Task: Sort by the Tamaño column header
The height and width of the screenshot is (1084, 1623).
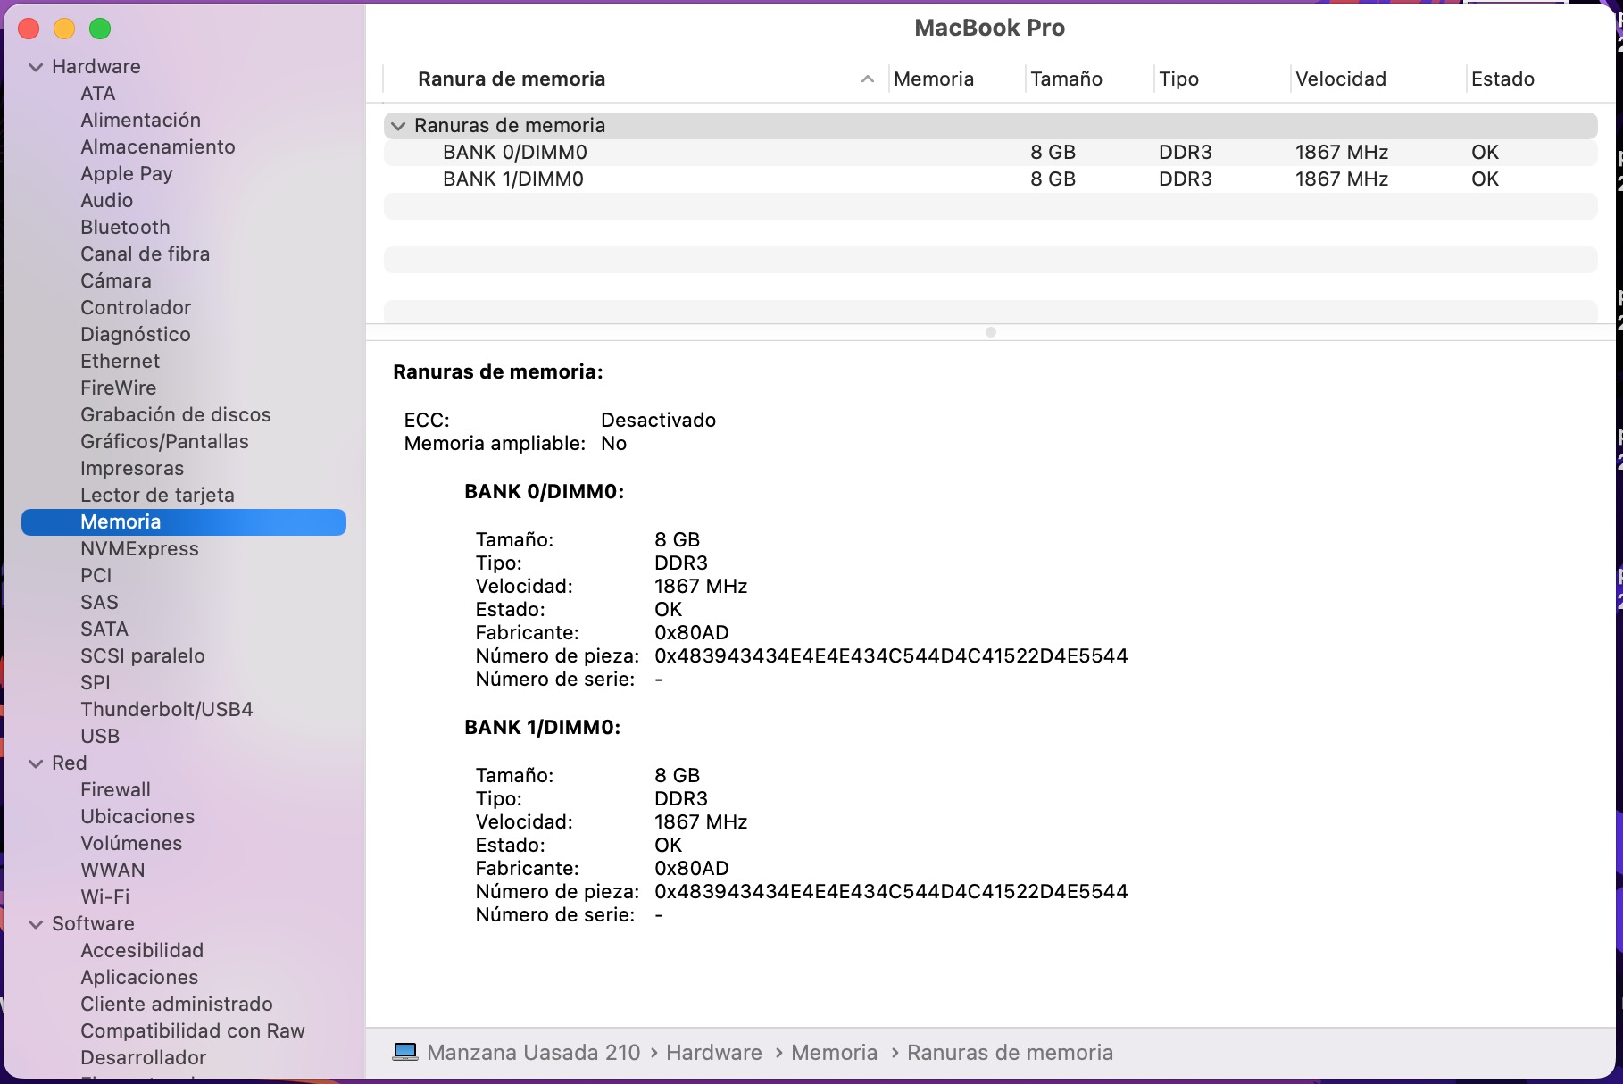Action: 1066,79
